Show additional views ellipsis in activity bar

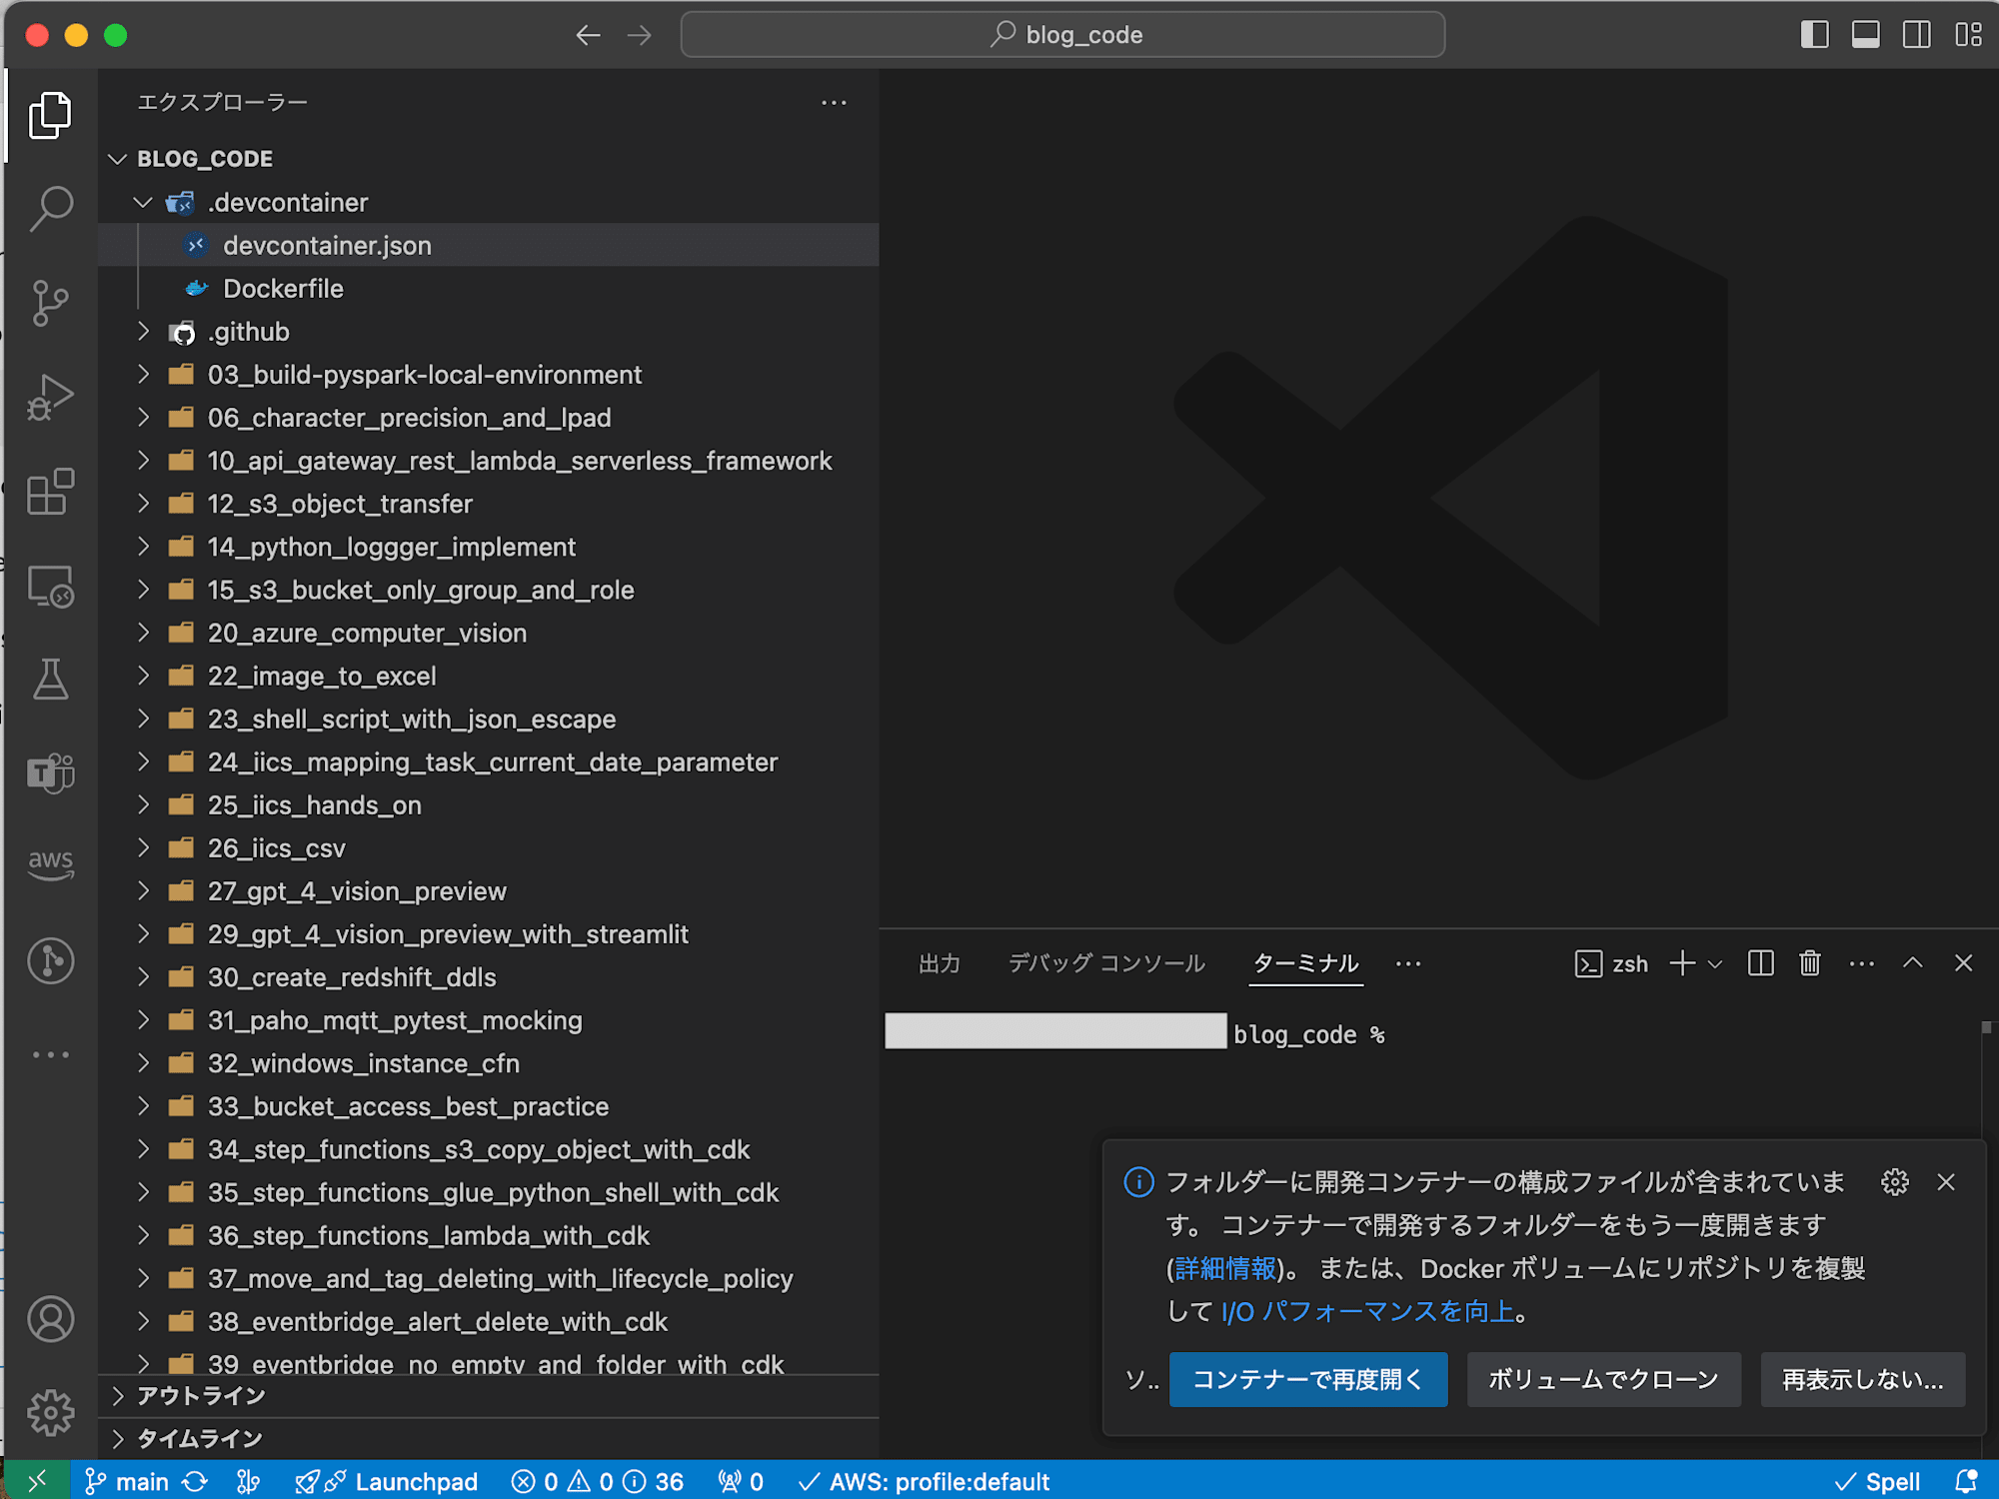pyautogui.click(x=50, y=1054)
